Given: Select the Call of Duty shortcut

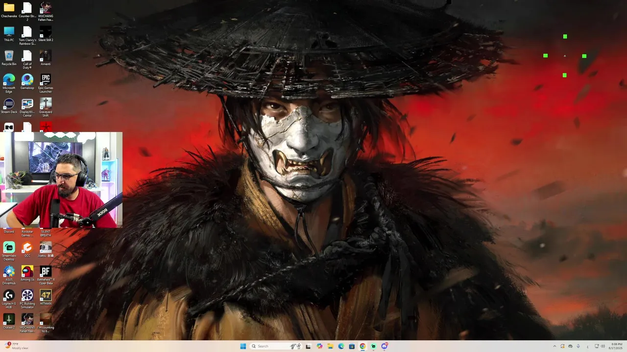Looking at the screenshot, I should tap(27, 60).
